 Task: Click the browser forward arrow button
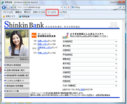pos(8,7)
